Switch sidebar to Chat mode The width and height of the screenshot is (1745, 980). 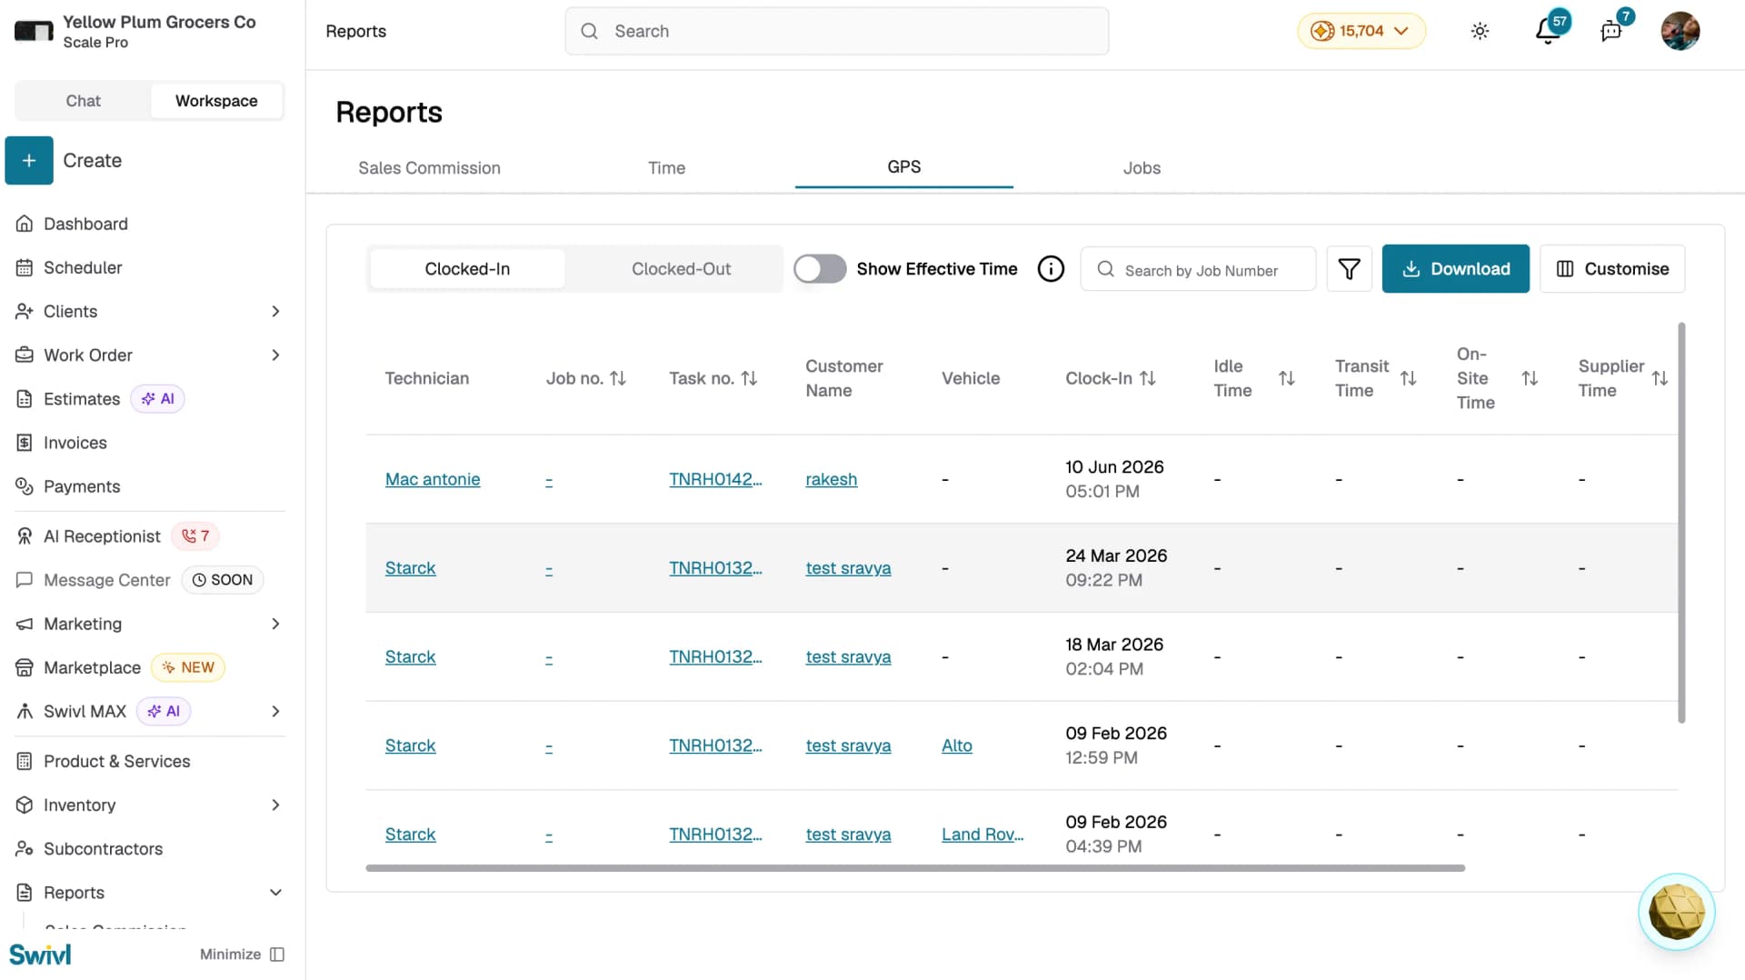(x=83, y=101)
